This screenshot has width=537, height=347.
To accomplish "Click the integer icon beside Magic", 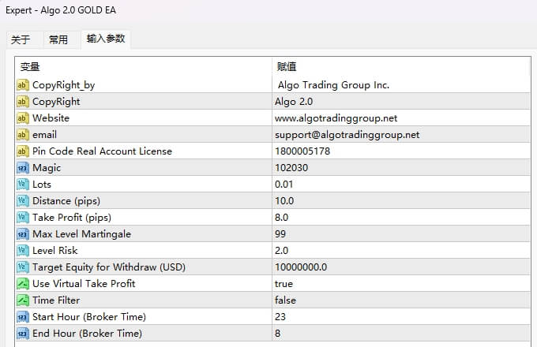I will 23,168.
